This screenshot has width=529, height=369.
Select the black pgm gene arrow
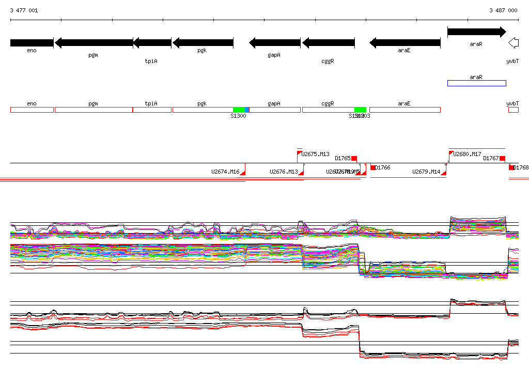[94, 43]
